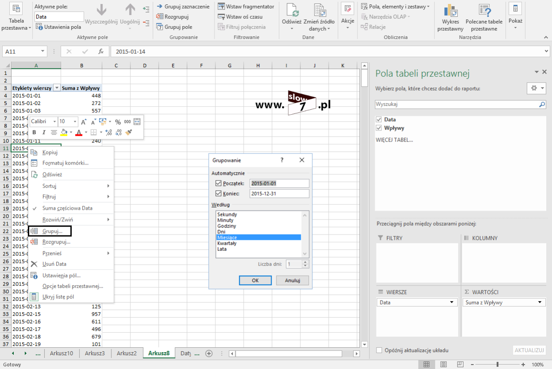The image size is (552, 369).
Task: Open Etykiety wierszy filter dropdown
Action: pyautogui.click(x=57, y=88)
